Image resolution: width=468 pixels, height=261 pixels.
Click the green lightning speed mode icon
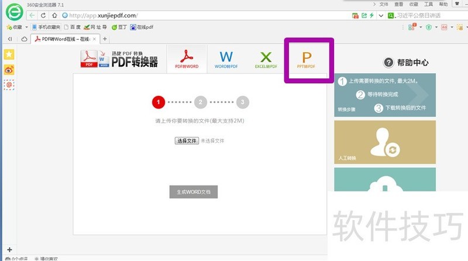click(x=371, y=15)
